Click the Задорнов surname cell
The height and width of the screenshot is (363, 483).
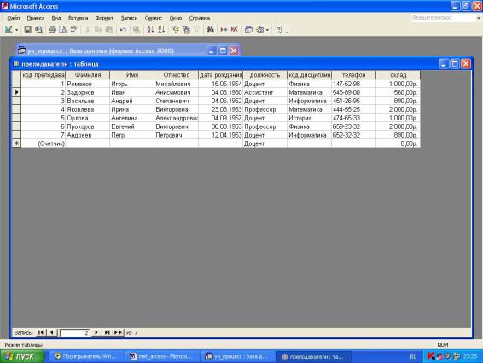88,92
